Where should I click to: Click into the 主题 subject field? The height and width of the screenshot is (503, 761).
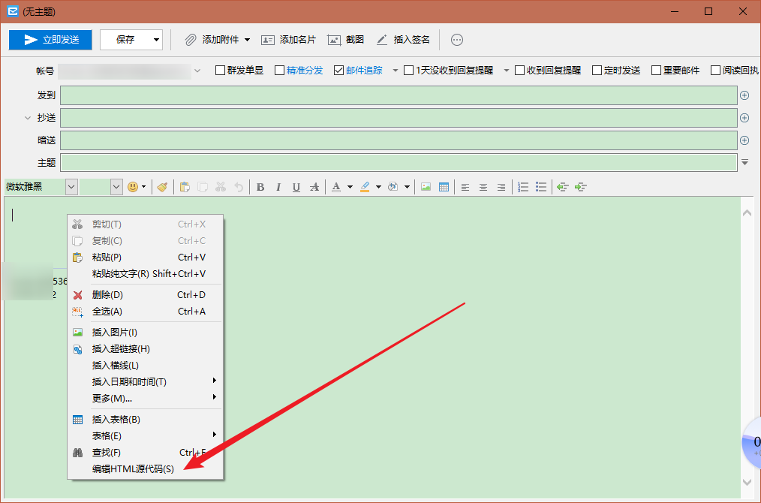point(399,163)
